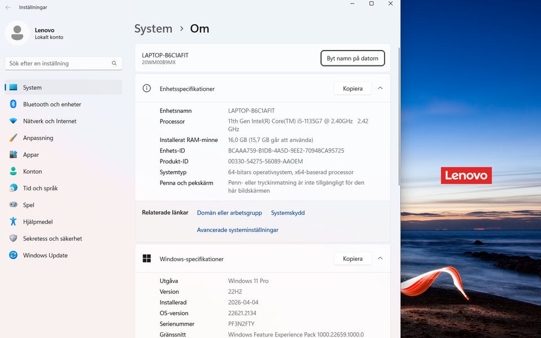Click the Bluetooth och enheter icon

coord(13,104)
